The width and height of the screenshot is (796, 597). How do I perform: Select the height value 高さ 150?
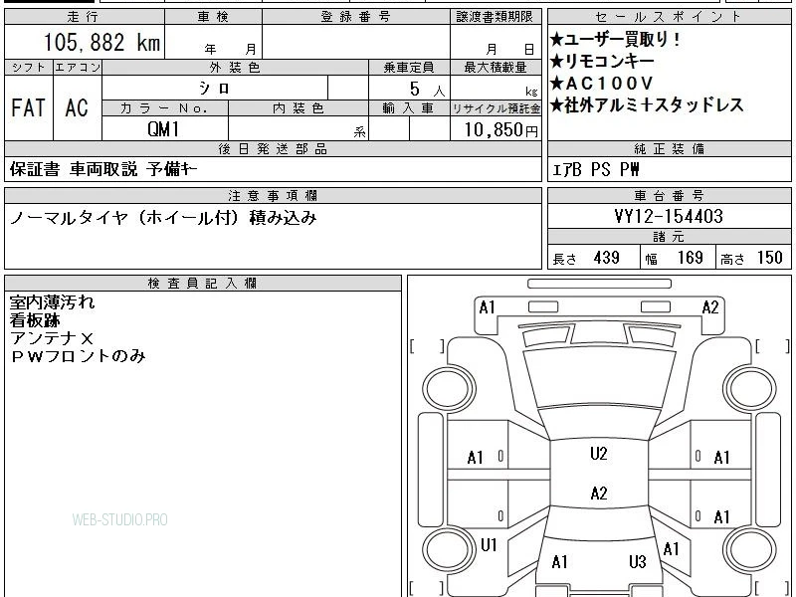coord(752,258)
